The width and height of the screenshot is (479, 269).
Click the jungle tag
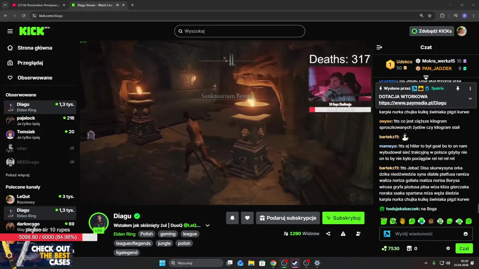pos(164,243)
